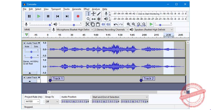Screen dimensions: 211x110
Task: Redo the last undone action
Action: 121,24
